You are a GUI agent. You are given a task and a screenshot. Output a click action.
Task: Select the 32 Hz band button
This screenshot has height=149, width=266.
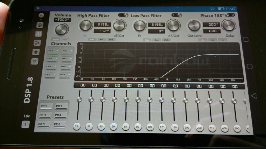[89, 126]
